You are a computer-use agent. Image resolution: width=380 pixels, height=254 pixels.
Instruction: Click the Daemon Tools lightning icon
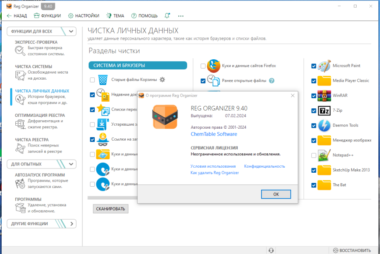pos(324,125)
